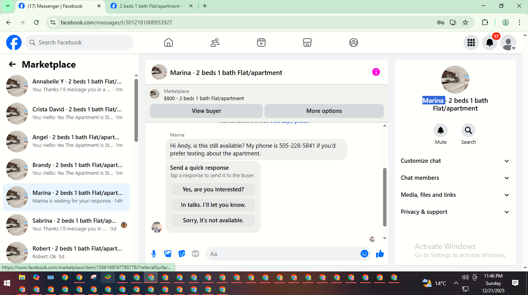The width and height of the screenshot is (528, 295).
Task: Open the Brandy conversation
Action: (x=67, y=169)
